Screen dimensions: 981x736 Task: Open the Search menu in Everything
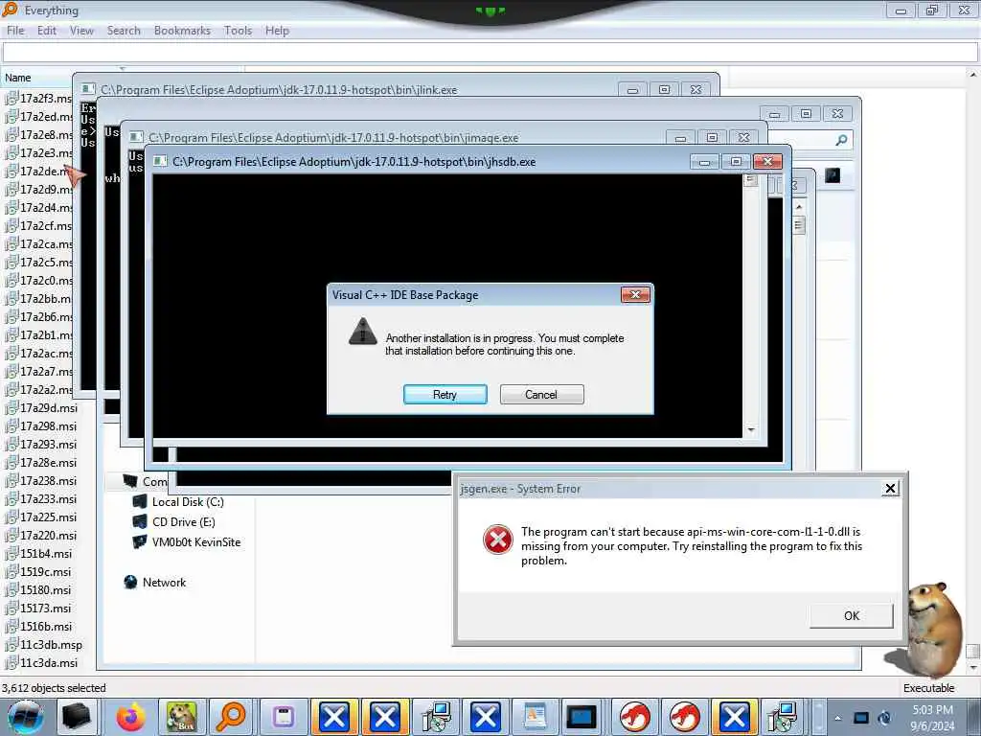point(124,31)
